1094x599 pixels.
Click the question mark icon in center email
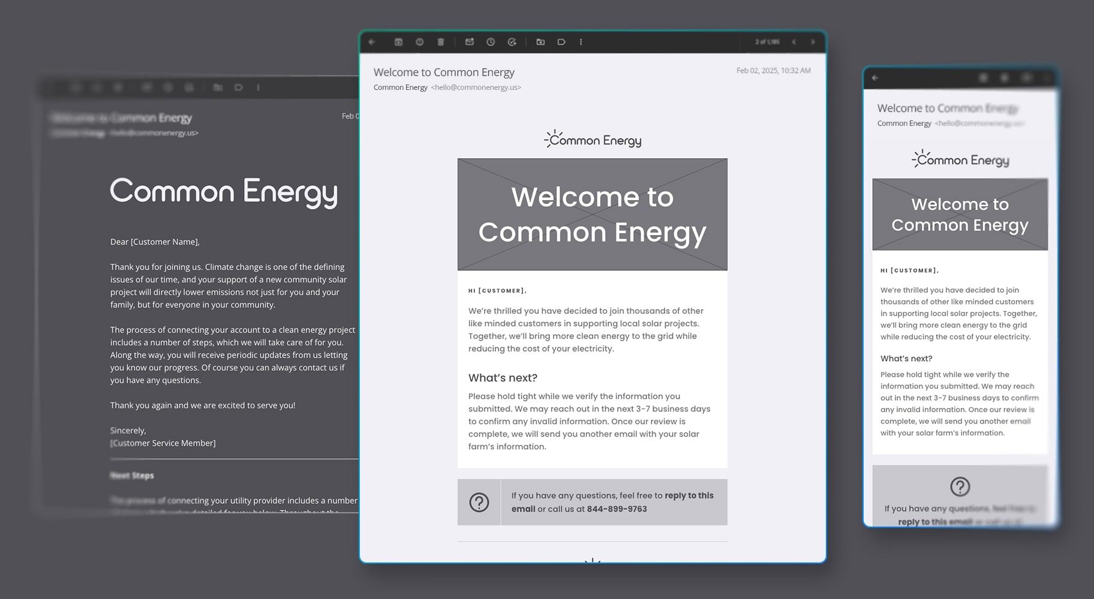(479, 502)
